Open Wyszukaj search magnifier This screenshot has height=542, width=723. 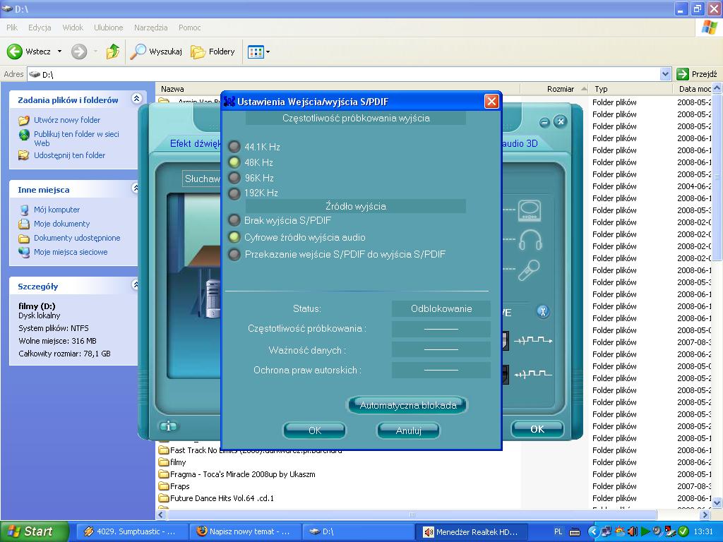pyautogui.click(x=138, y=52)
